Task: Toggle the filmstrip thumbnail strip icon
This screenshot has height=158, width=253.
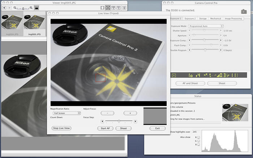Action: pyautogui.click(x=37, y=8)
